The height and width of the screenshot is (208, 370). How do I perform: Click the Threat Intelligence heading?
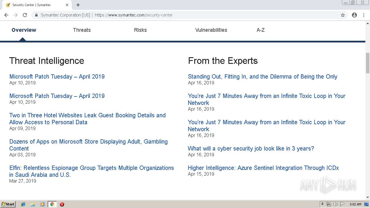pyautogui.click(x=47, y=61)
